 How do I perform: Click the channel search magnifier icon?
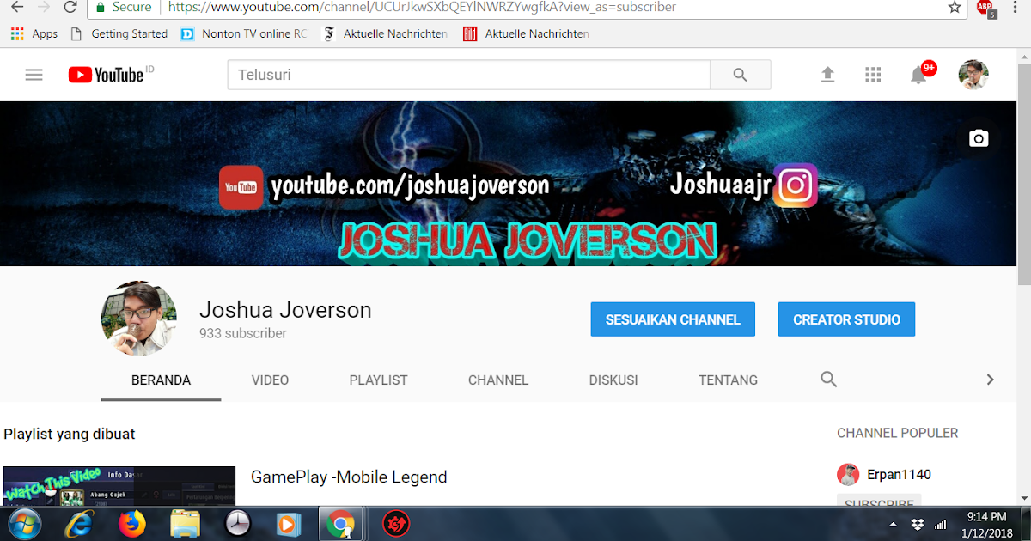tap(829, 379)
